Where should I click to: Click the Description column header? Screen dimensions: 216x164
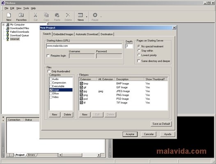pos(129,79)
